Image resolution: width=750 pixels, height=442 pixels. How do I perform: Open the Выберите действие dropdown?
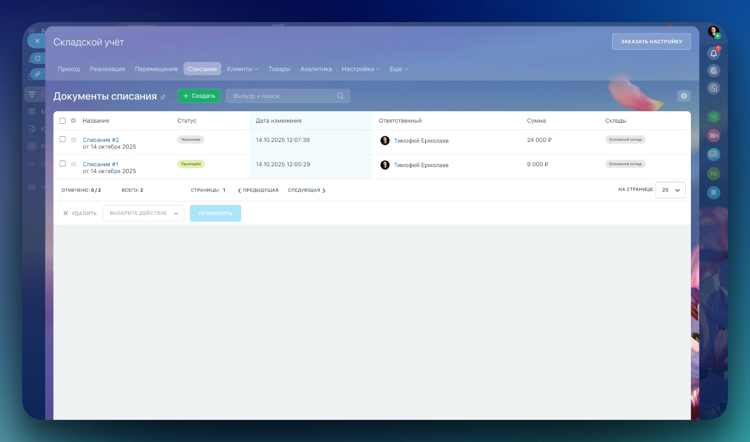click(143, 213)
